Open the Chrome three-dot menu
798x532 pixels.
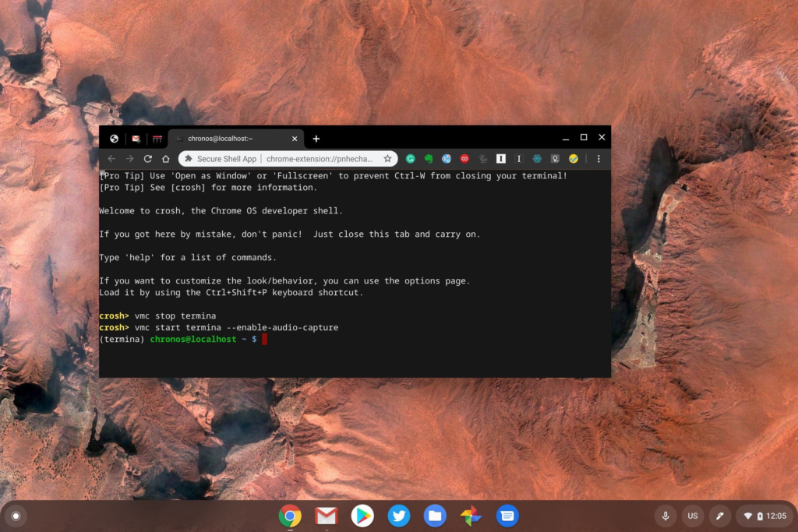[598, 159]
